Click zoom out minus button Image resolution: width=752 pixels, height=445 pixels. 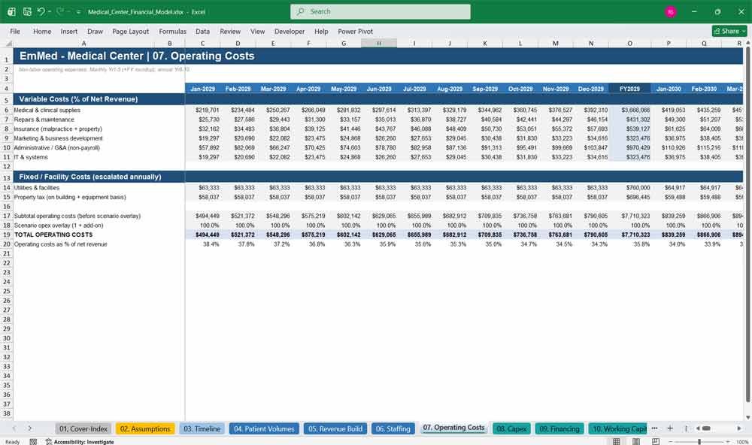click(x=671, y=442)
